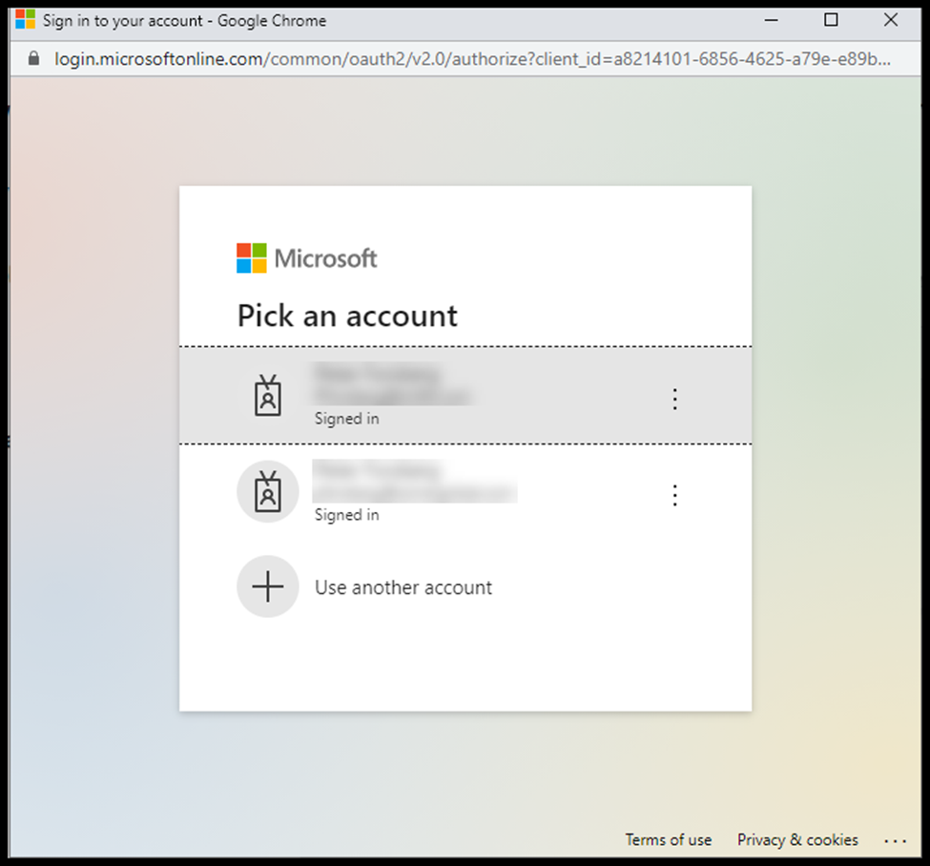Click the badge icon of the highlighted account

pyautogui.click(x=268, y=397)
